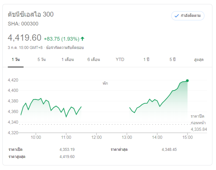
Task: Show the สูงสุด maximum range
Action: pyautogui.click(x=199, y=60)
